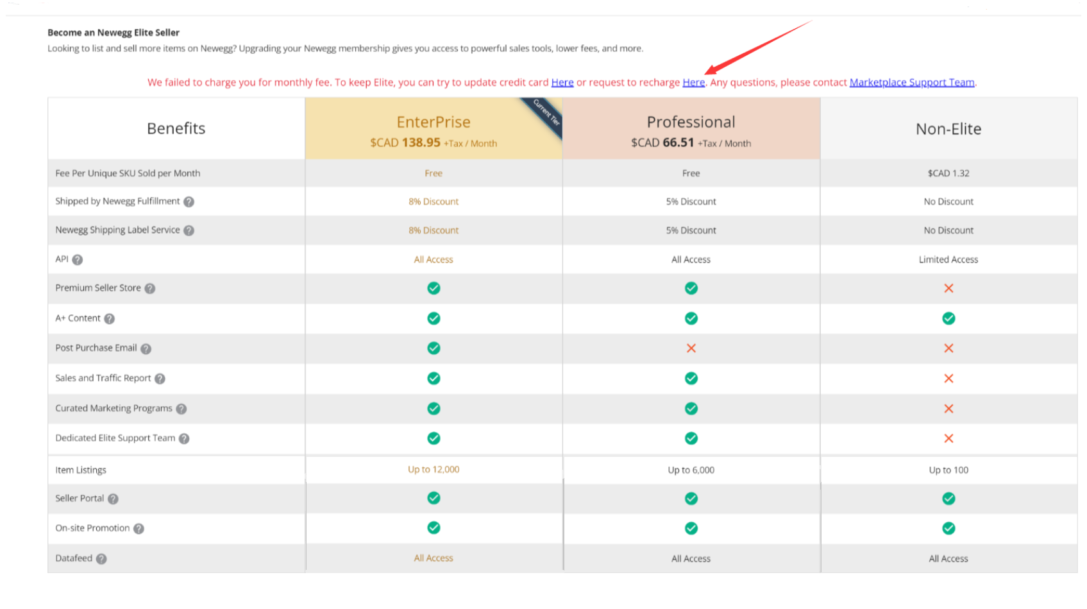Click help icon beside Shipped by Newegg Fulfillment

(189, 202)
